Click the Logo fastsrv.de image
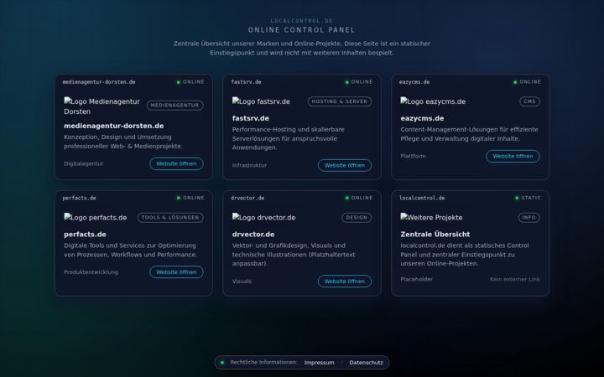604x377 pixels. (261, 101)
